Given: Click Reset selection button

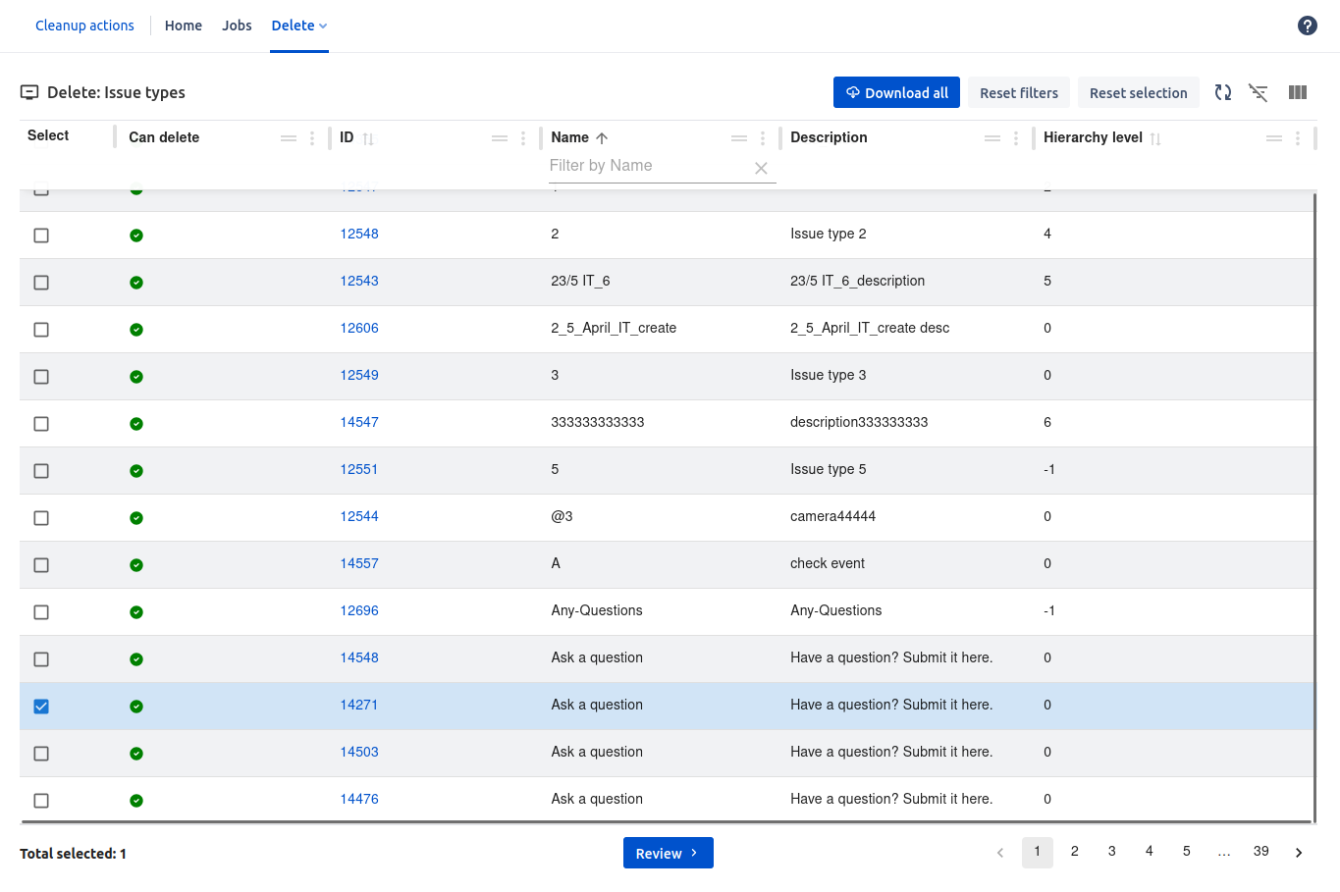Looking at the screenshot, I should click(1139, 92).
